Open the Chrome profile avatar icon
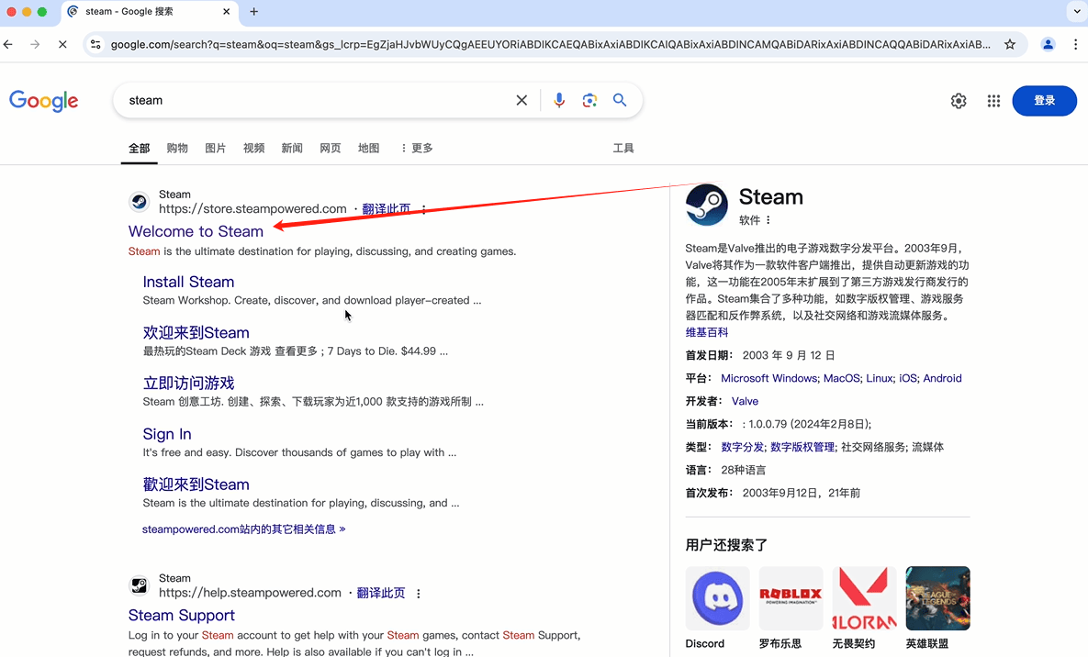The height and width of the screenshot is (657, 1088). pos(1048,44)
